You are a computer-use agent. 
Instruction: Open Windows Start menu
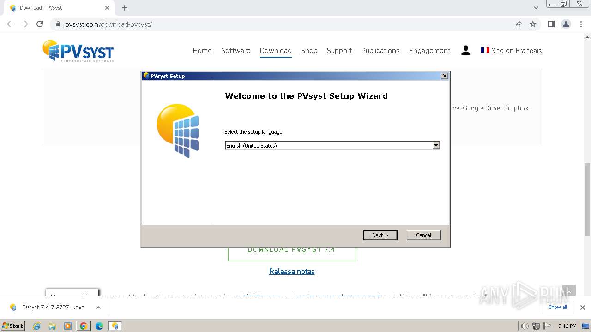(x=13, y=326)
